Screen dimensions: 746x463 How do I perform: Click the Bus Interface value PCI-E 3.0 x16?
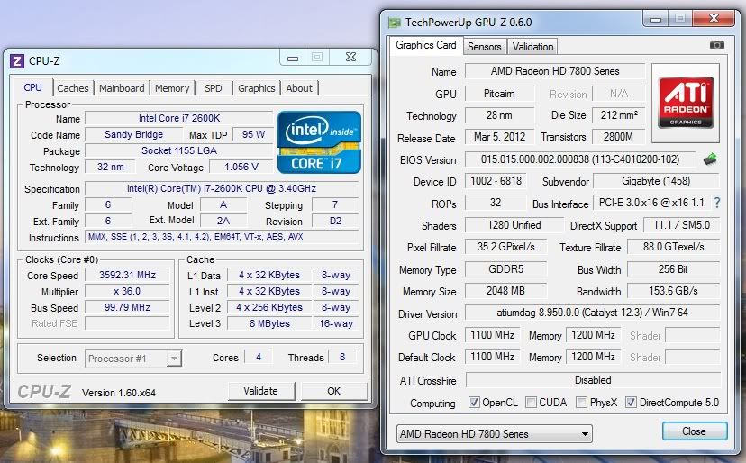pyautogui.click(x=651, y=203)
